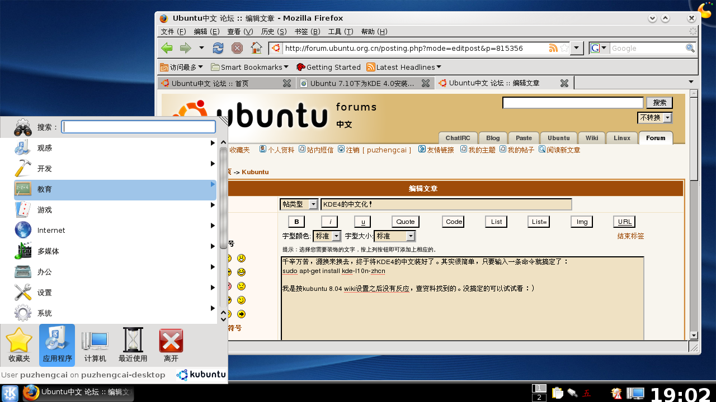Image resolution: width=716 pixels, height=402 pixels.
Task: Open the 设置 settings category
Action: coord(115,293)
